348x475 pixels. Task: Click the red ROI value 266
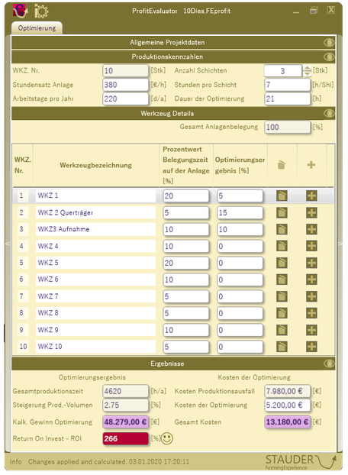click(x=126, y=438)
